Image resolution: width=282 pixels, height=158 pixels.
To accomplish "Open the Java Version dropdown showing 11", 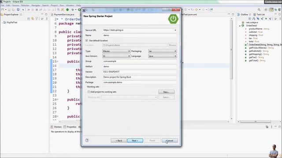I will click(x=116, y=56).
